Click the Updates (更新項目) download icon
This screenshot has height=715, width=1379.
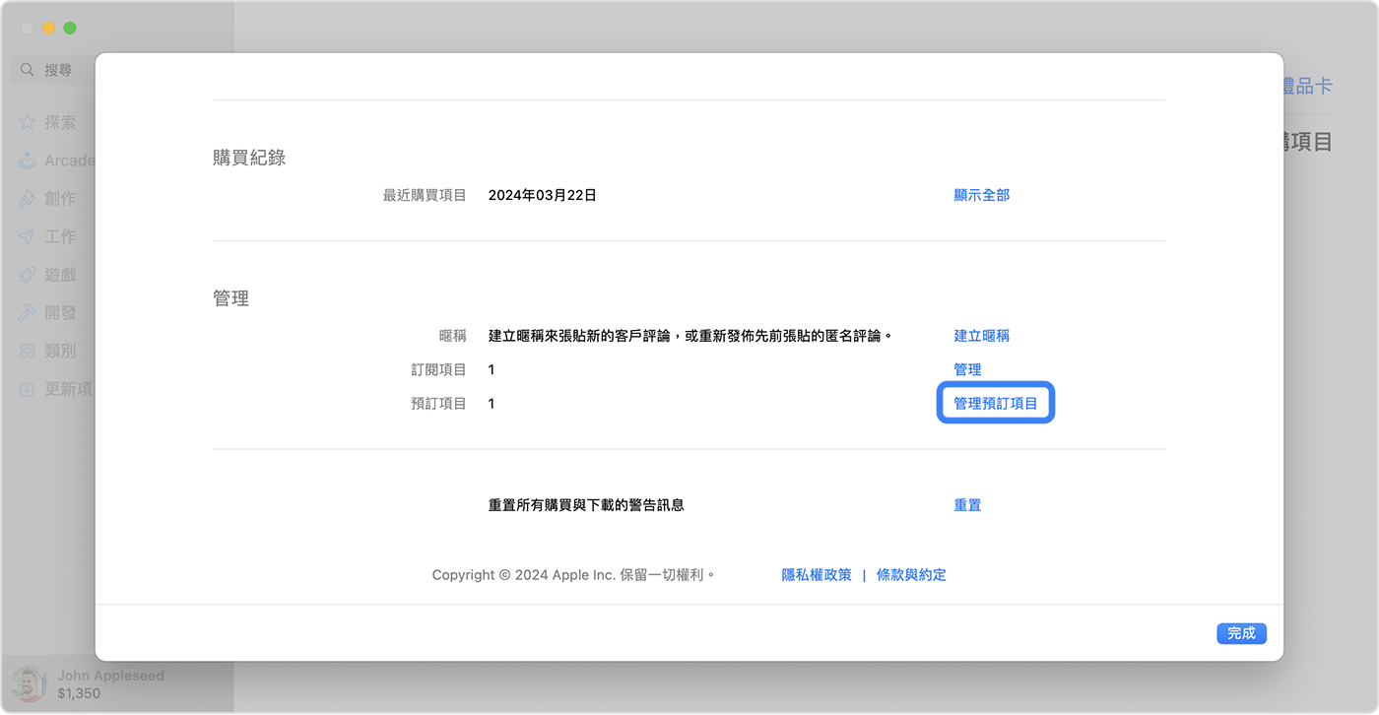click(27, 389)
